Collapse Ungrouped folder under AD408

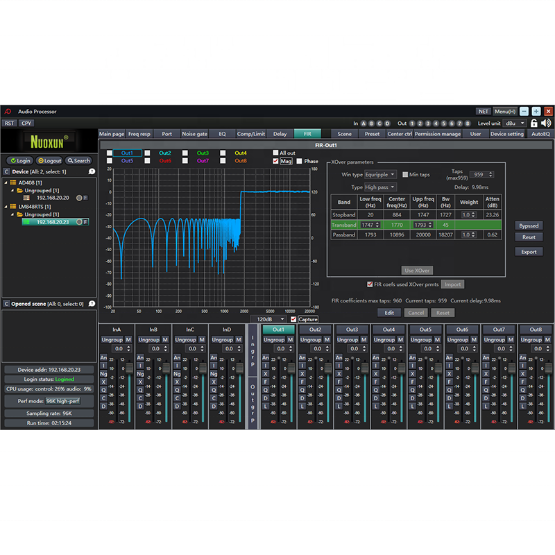pos(12,190)
